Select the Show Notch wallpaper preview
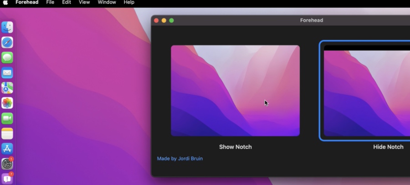Screen dimensions: 410x185 (236, 90)
